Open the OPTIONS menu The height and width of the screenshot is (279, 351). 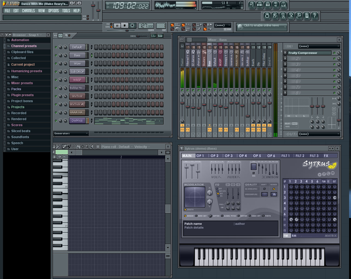pos(53,11)
